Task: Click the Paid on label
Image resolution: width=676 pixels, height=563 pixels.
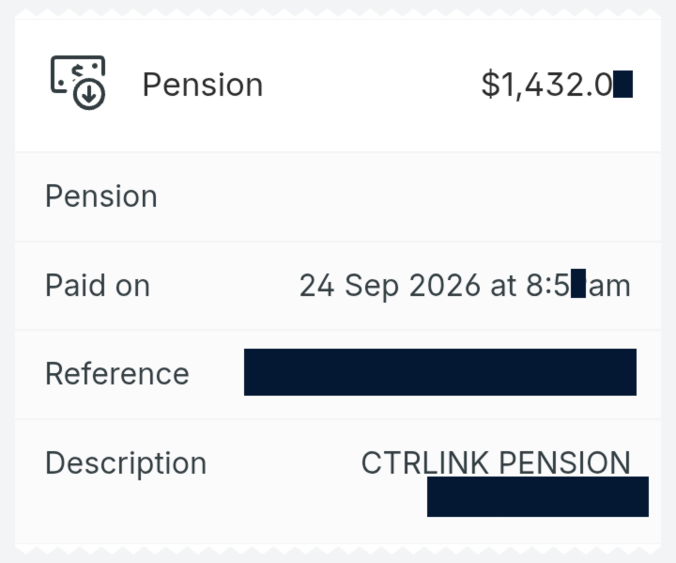Action: click(x=98, y=286)
